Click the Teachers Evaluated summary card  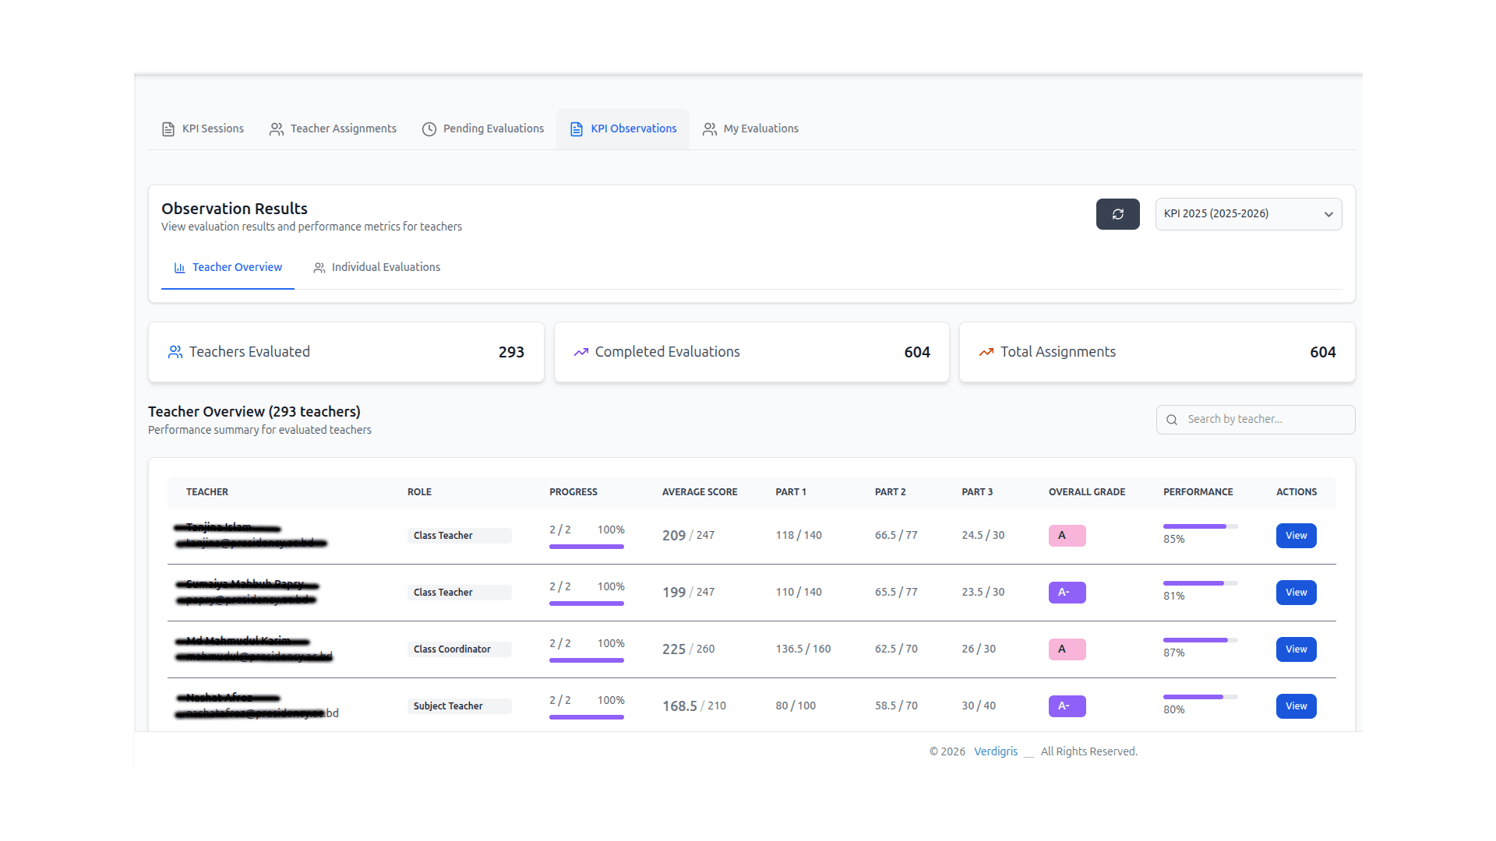[x=346, y=352]
